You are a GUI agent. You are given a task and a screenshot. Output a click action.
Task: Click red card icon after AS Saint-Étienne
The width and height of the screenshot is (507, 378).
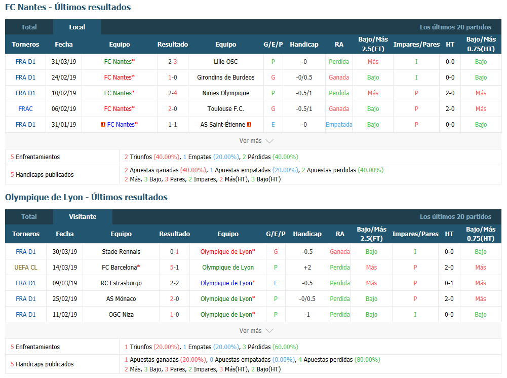(x=249, y=125)
